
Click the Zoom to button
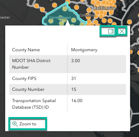coord(28,124)
